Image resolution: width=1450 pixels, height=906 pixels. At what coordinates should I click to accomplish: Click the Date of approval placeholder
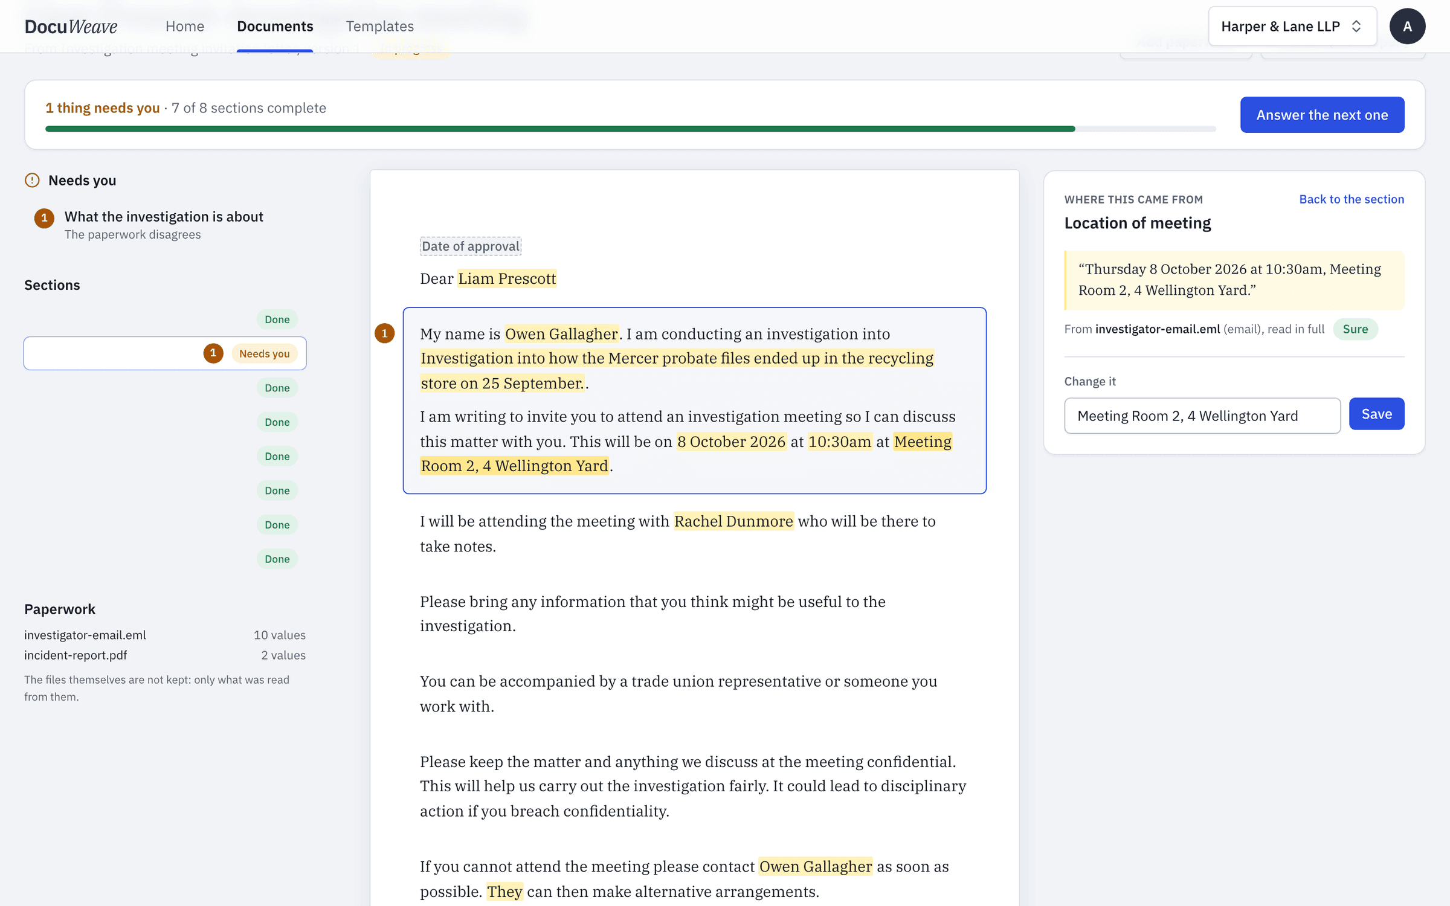click(471, 246)
